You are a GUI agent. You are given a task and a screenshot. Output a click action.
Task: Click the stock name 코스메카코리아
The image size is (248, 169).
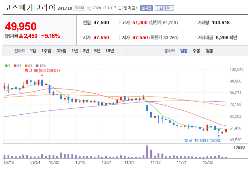point(30,8)
